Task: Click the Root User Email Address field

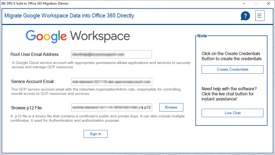Action: click(x=111, y=54)
